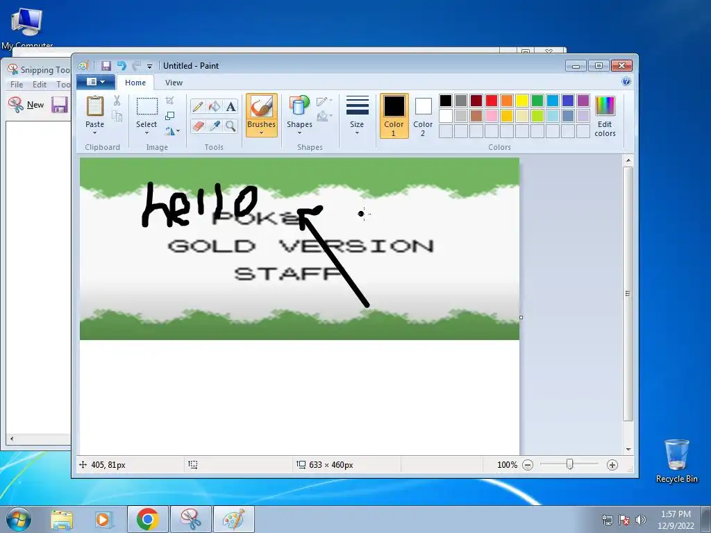Open Tools menu in Snipping Tool
The height and width of the screenshot is (533, 711).
pyautogui.click(x=63, y=84)
